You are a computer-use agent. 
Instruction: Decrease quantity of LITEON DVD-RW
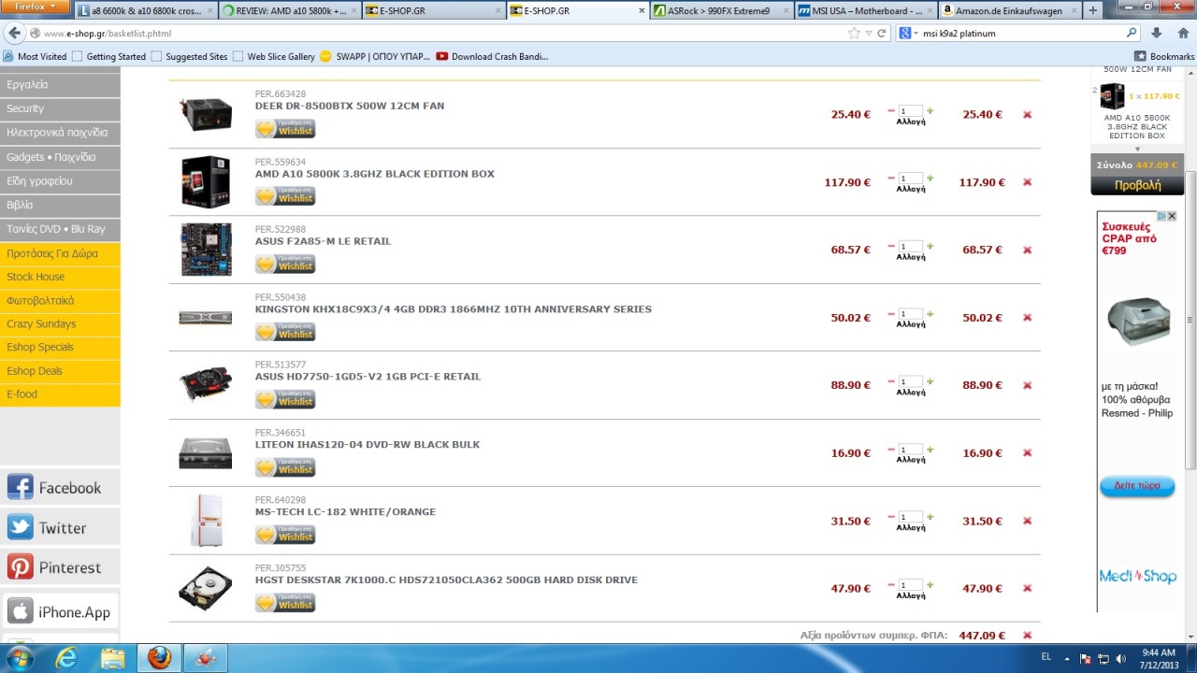point(891,449)
